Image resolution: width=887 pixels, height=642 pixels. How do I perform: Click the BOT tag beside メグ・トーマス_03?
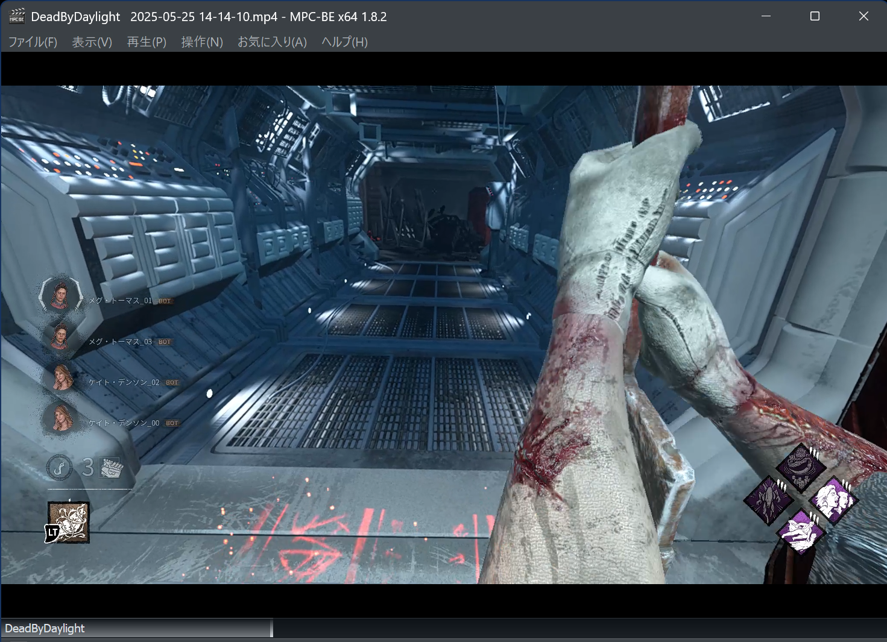tap(164, 341)
